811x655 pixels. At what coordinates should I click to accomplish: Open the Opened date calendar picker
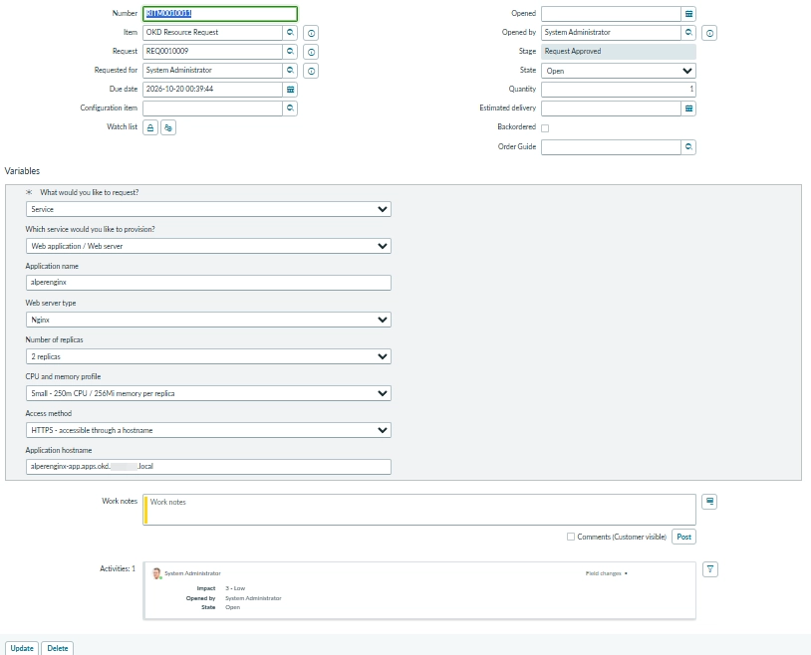(x=688, y=14)
